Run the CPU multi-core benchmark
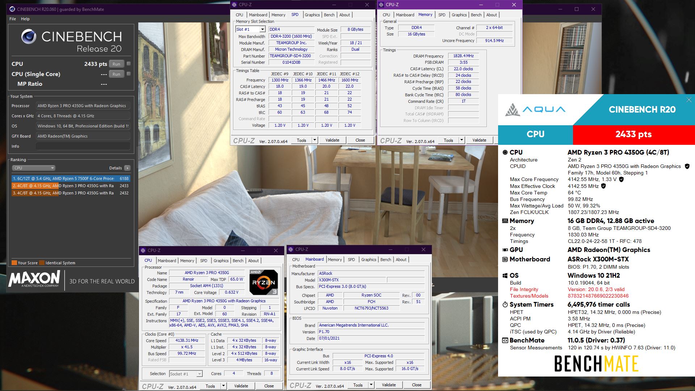695x391 pixels. tap(116, 64)
